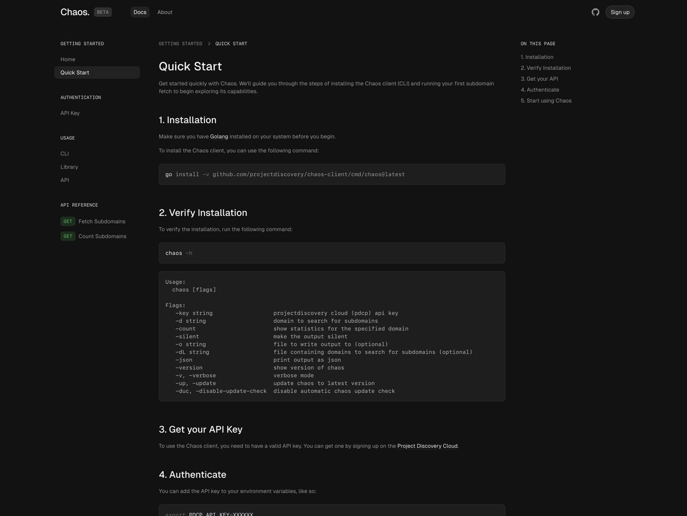Click the -d string flag line

(x=277, y=321)
